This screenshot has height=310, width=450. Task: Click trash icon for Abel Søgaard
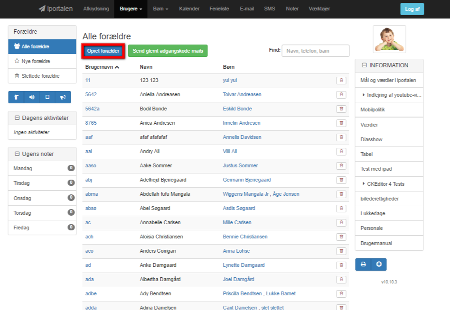click(x=341, y=208)
